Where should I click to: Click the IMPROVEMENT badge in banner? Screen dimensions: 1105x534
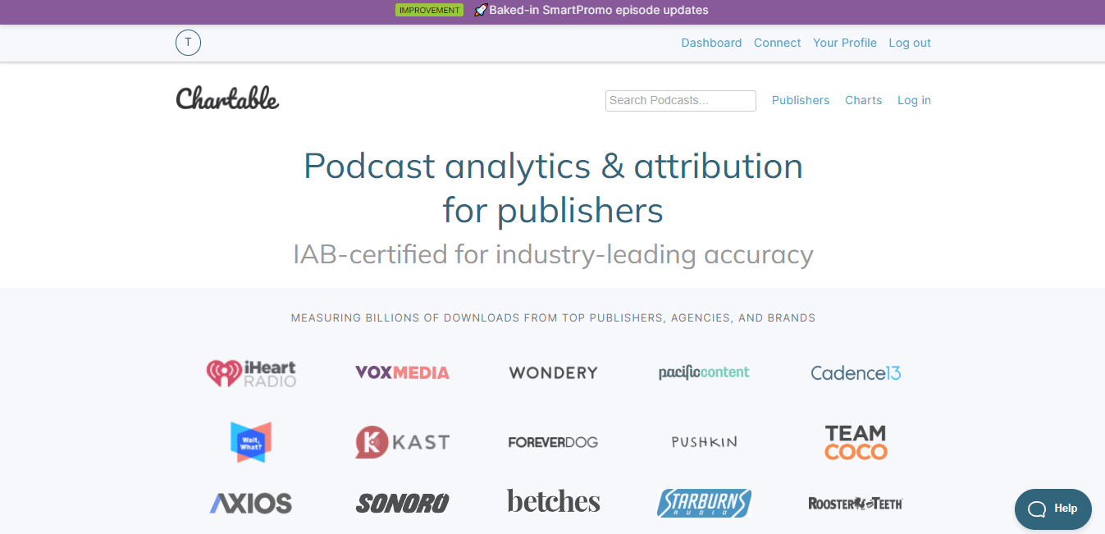[x=429, y=11]
